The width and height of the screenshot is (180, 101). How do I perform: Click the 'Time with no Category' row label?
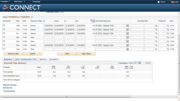coord(12,80)
